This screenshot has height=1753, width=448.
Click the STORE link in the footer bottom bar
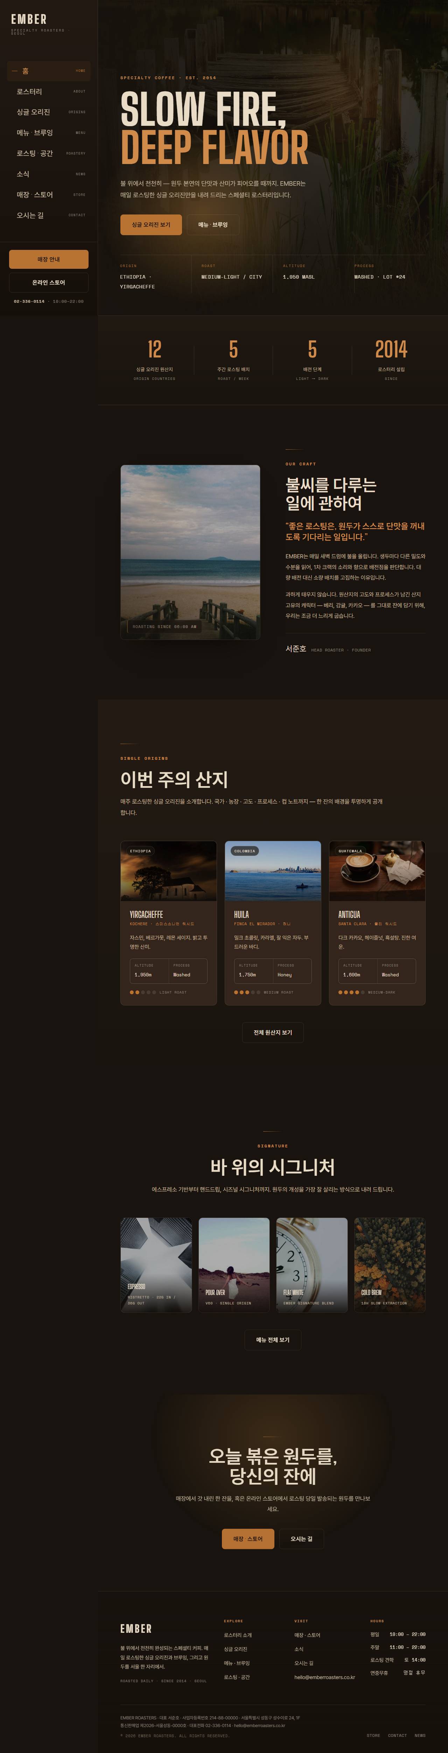[373, 1735]
